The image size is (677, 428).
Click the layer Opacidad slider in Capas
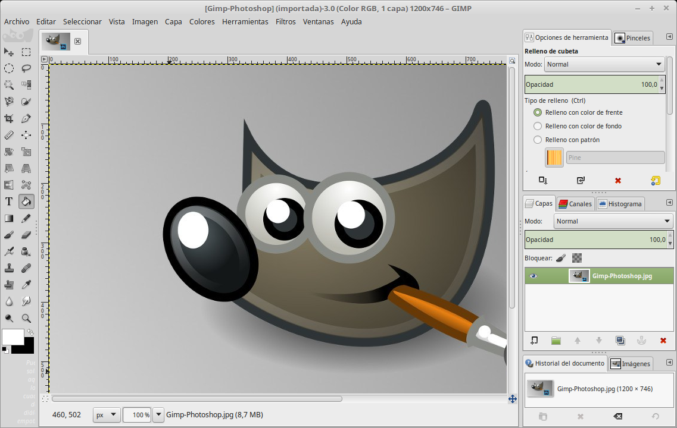pos(596,240)
